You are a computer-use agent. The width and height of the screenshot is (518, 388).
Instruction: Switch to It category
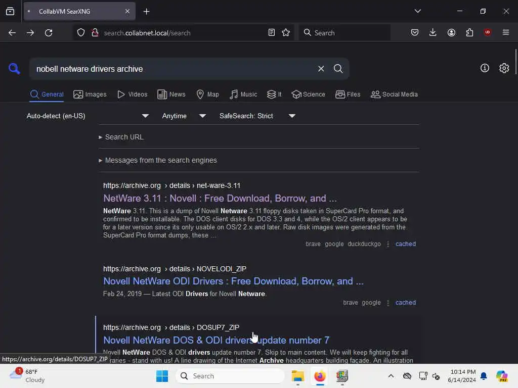274,94
